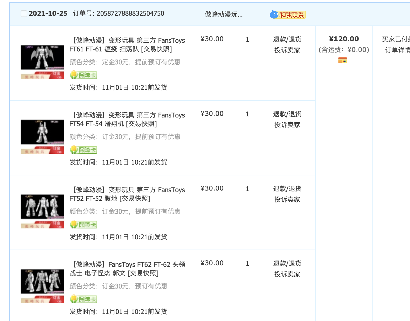Open the FT-54 滑翔机 product thumbnail
410x321 pixels.
42,137
